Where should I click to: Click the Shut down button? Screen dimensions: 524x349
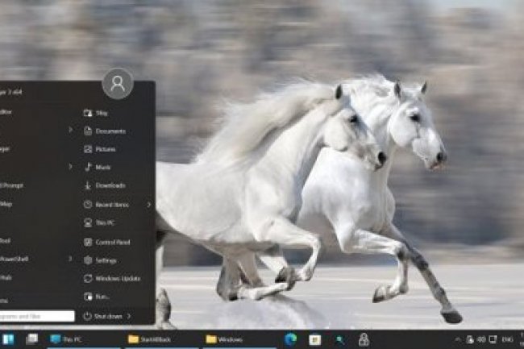[x=102, y=316]
